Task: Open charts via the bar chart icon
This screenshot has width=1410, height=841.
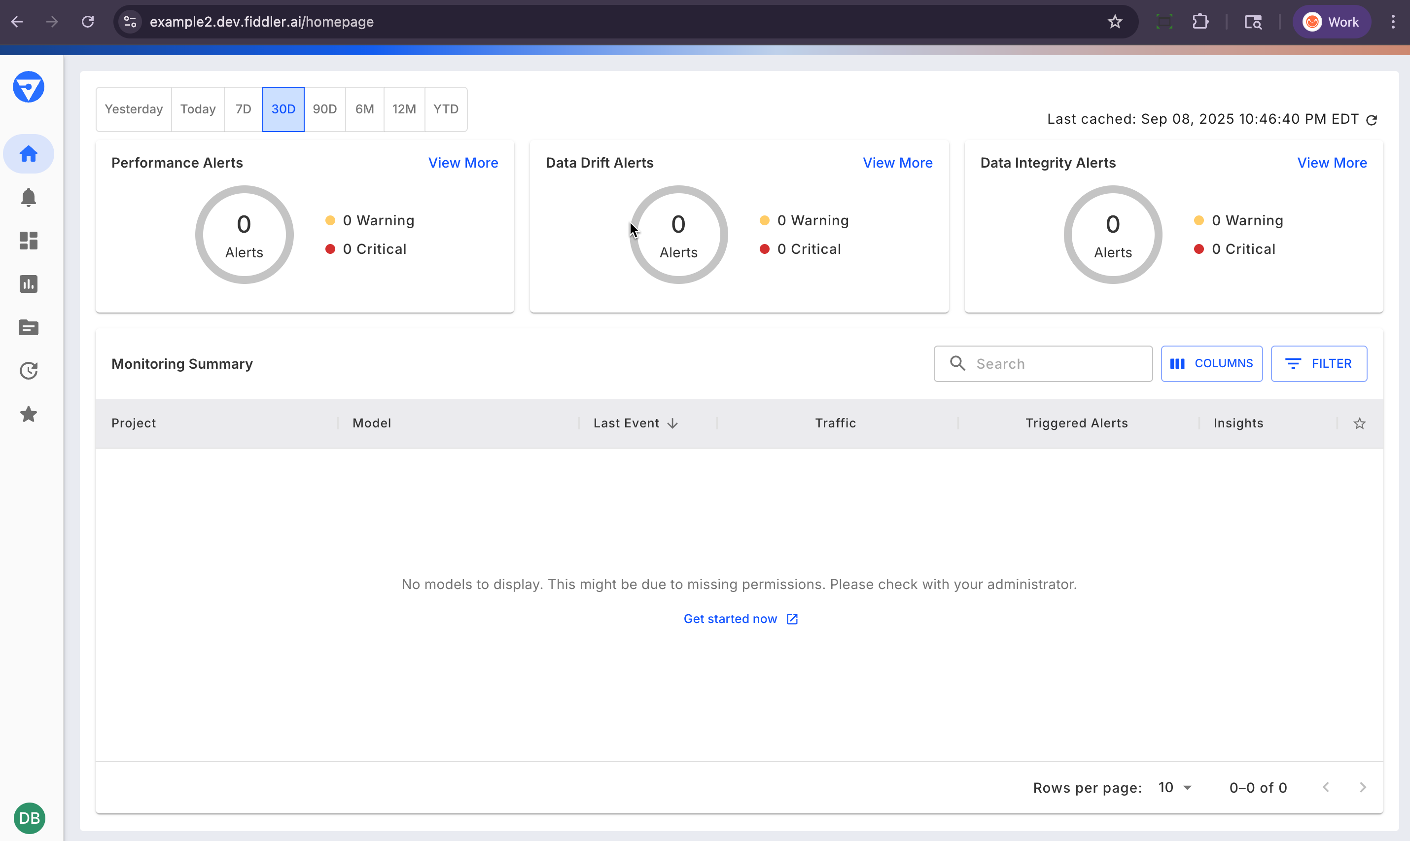Action: (28, 284)
